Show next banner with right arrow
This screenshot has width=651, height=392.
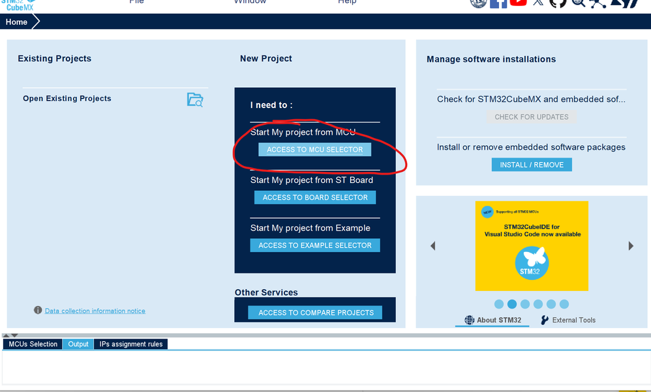pos(631,245)
